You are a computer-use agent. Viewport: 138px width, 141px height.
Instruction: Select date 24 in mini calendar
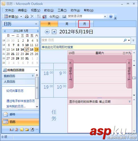[27, 54]
